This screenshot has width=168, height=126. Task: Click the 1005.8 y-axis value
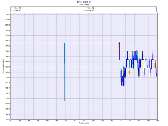point(8,109)
